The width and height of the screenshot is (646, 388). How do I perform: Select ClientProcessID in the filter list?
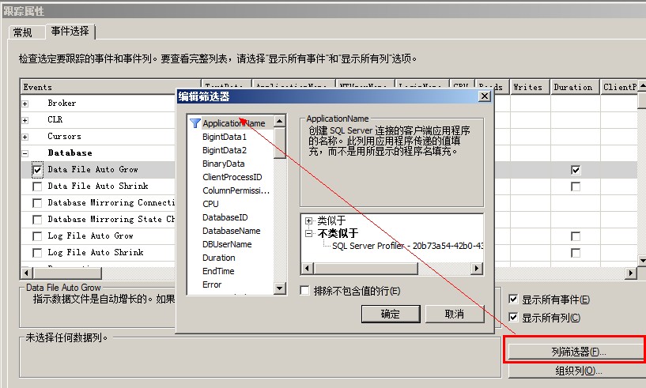coord(232,177)
